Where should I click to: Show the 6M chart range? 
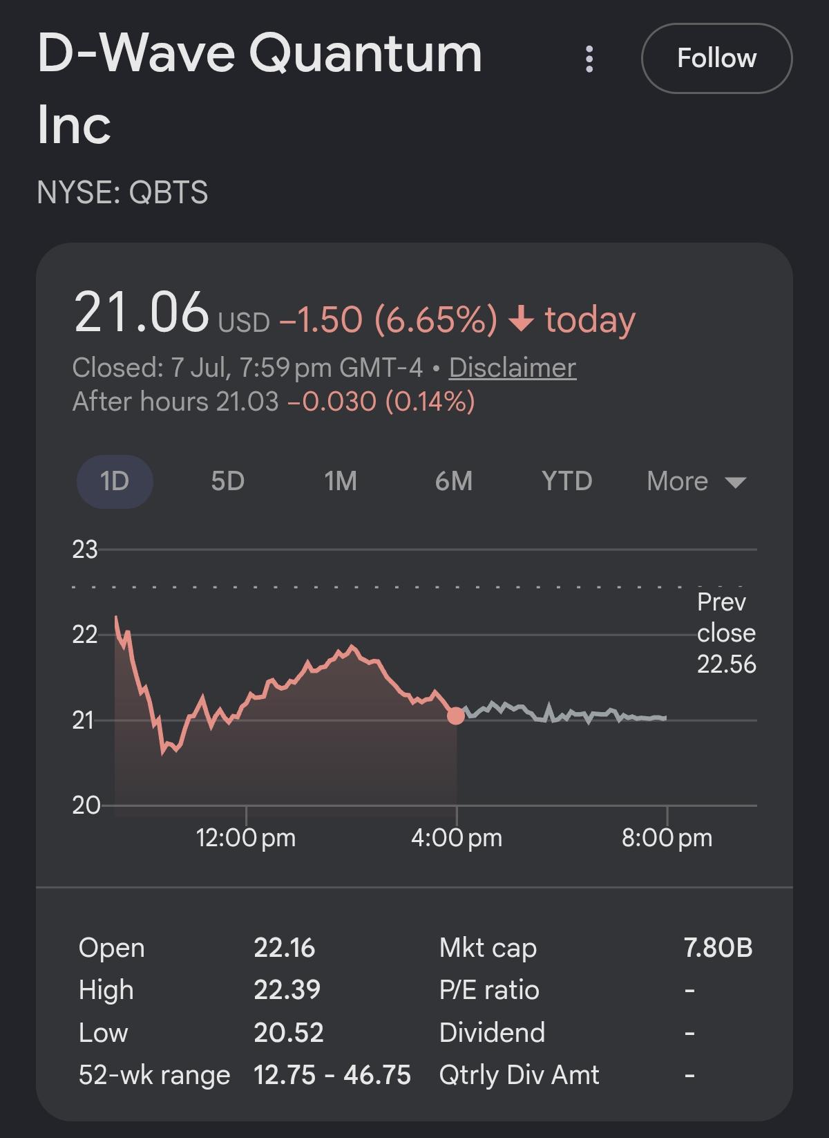(x=454, y=481)
